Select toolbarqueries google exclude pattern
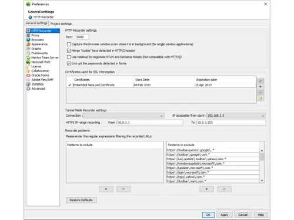 [213, 150]
